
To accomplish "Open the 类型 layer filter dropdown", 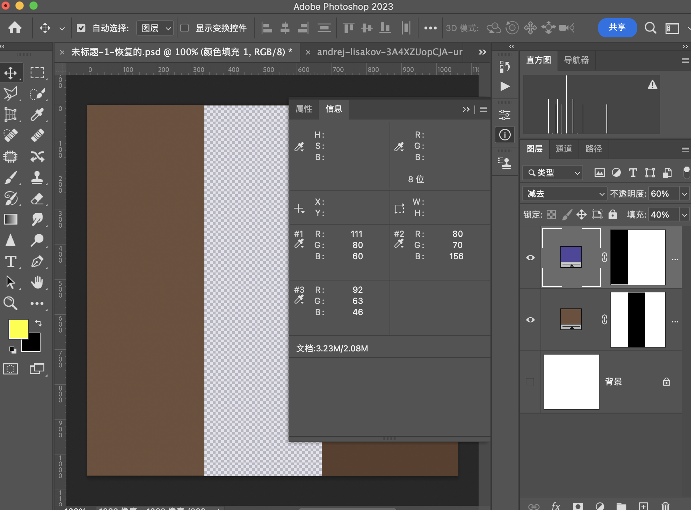I will [x=553, y=173].
